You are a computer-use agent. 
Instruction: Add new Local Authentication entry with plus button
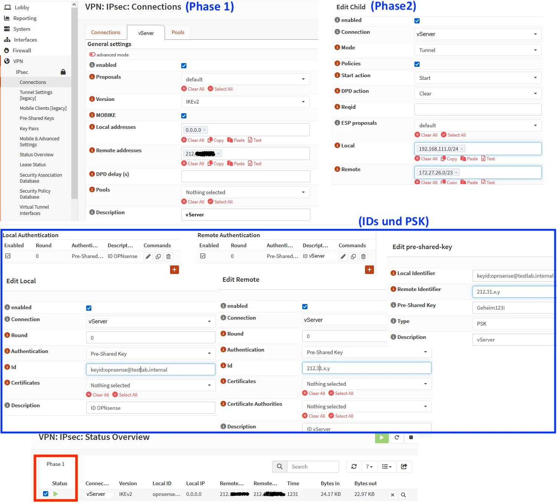tap(175, 270)
